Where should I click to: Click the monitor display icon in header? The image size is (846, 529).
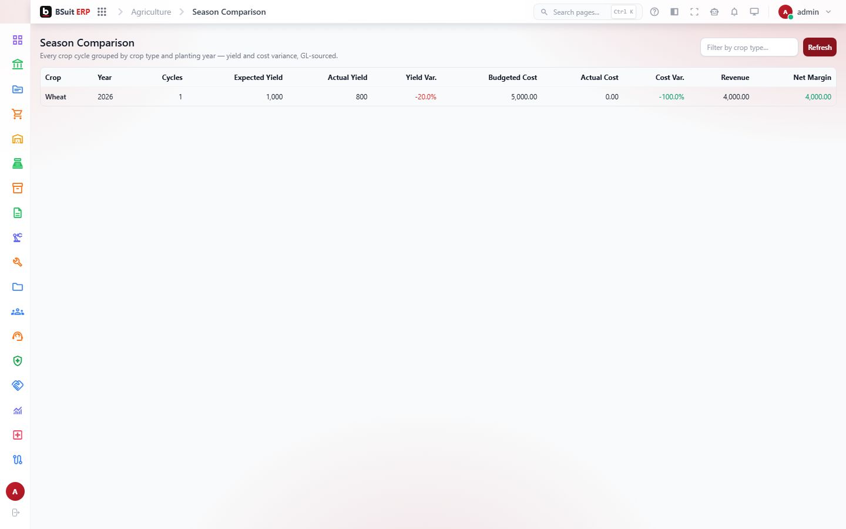click(x=754, y=12)
